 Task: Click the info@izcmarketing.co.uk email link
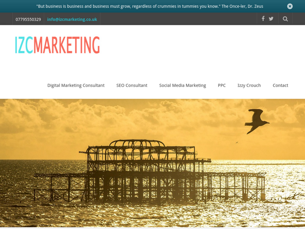coord(72,19)
